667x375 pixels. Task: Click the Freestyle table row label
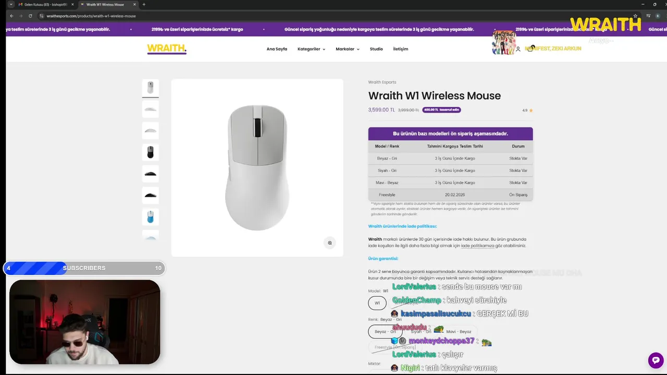tap(387, 195)
